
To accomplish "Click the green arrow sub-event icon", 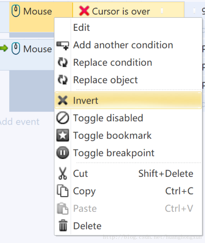I will coord(4,48).
